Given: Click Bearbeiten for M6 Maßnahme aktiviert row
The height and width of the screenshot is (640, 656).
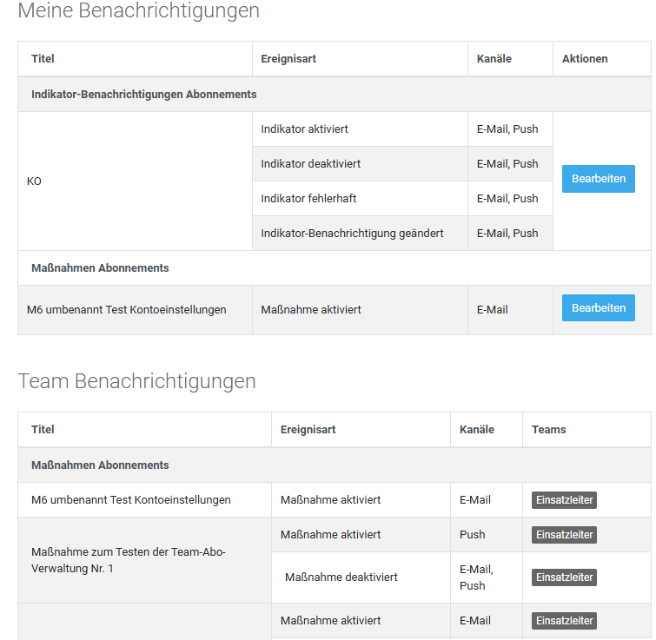Looking at the screenshot, I should click(598, 308).
